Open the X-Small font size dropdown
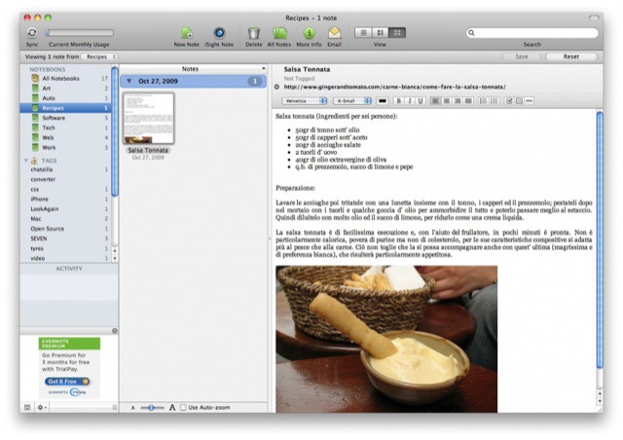Image resolution: width=623 pixels, height=440 pixels. 352,101
